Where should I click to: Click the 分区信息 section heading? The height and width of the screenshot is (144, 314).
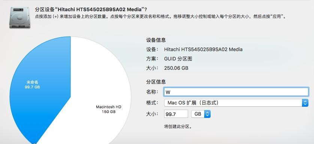[x=156, y=82]
